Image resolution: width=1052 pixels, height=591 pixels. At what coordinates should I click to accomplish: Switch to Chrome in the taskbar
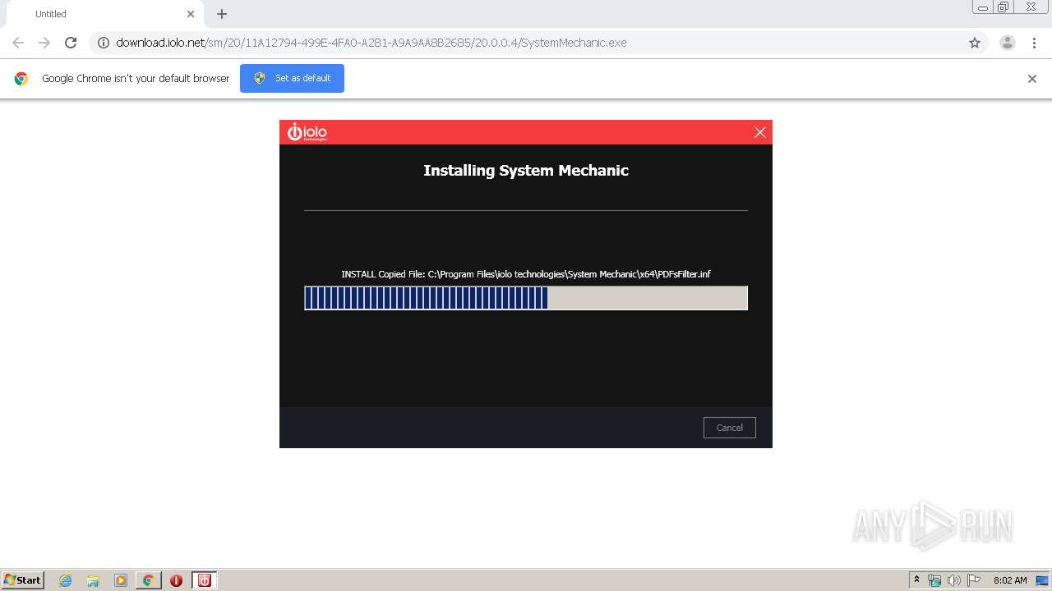click(x=149, y=580)
